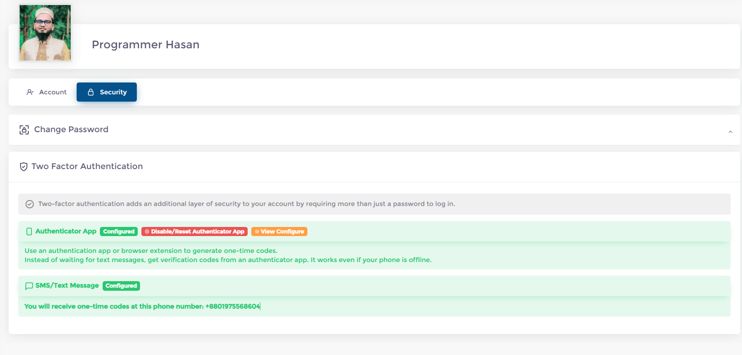
Task: Open Programmer Hasan's profile photo
Action: [x=45, y=33]
